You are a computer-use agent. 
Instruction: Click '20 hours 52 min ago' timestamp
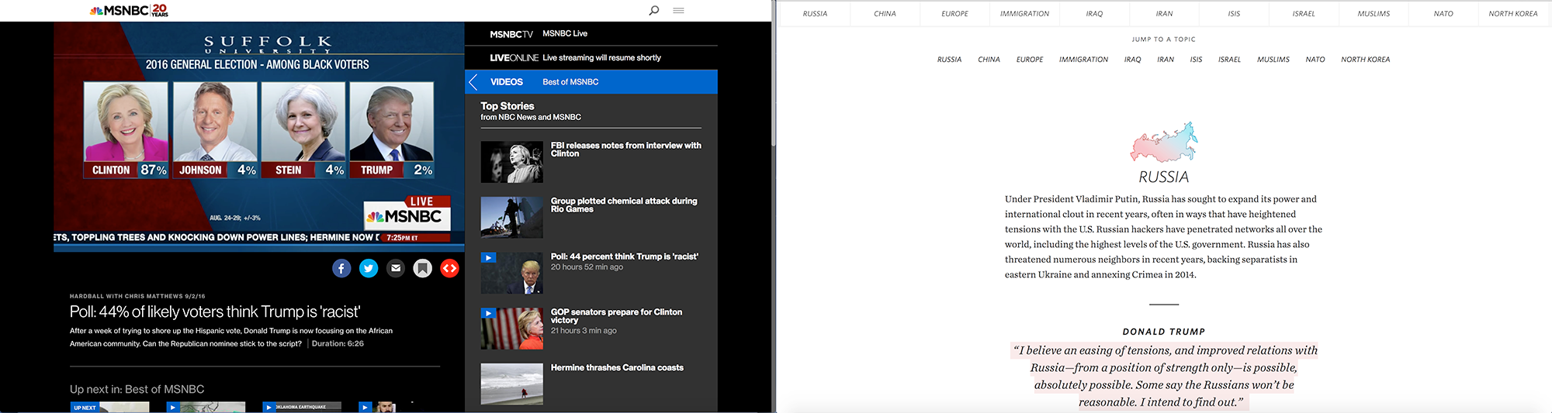click(587, 267)
